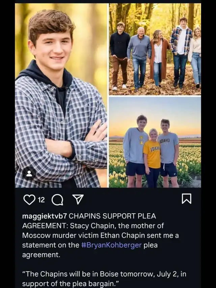Open the #BryanKohberger hashtag
This screenshot has width=216, height=288.
tap(111, 245)
